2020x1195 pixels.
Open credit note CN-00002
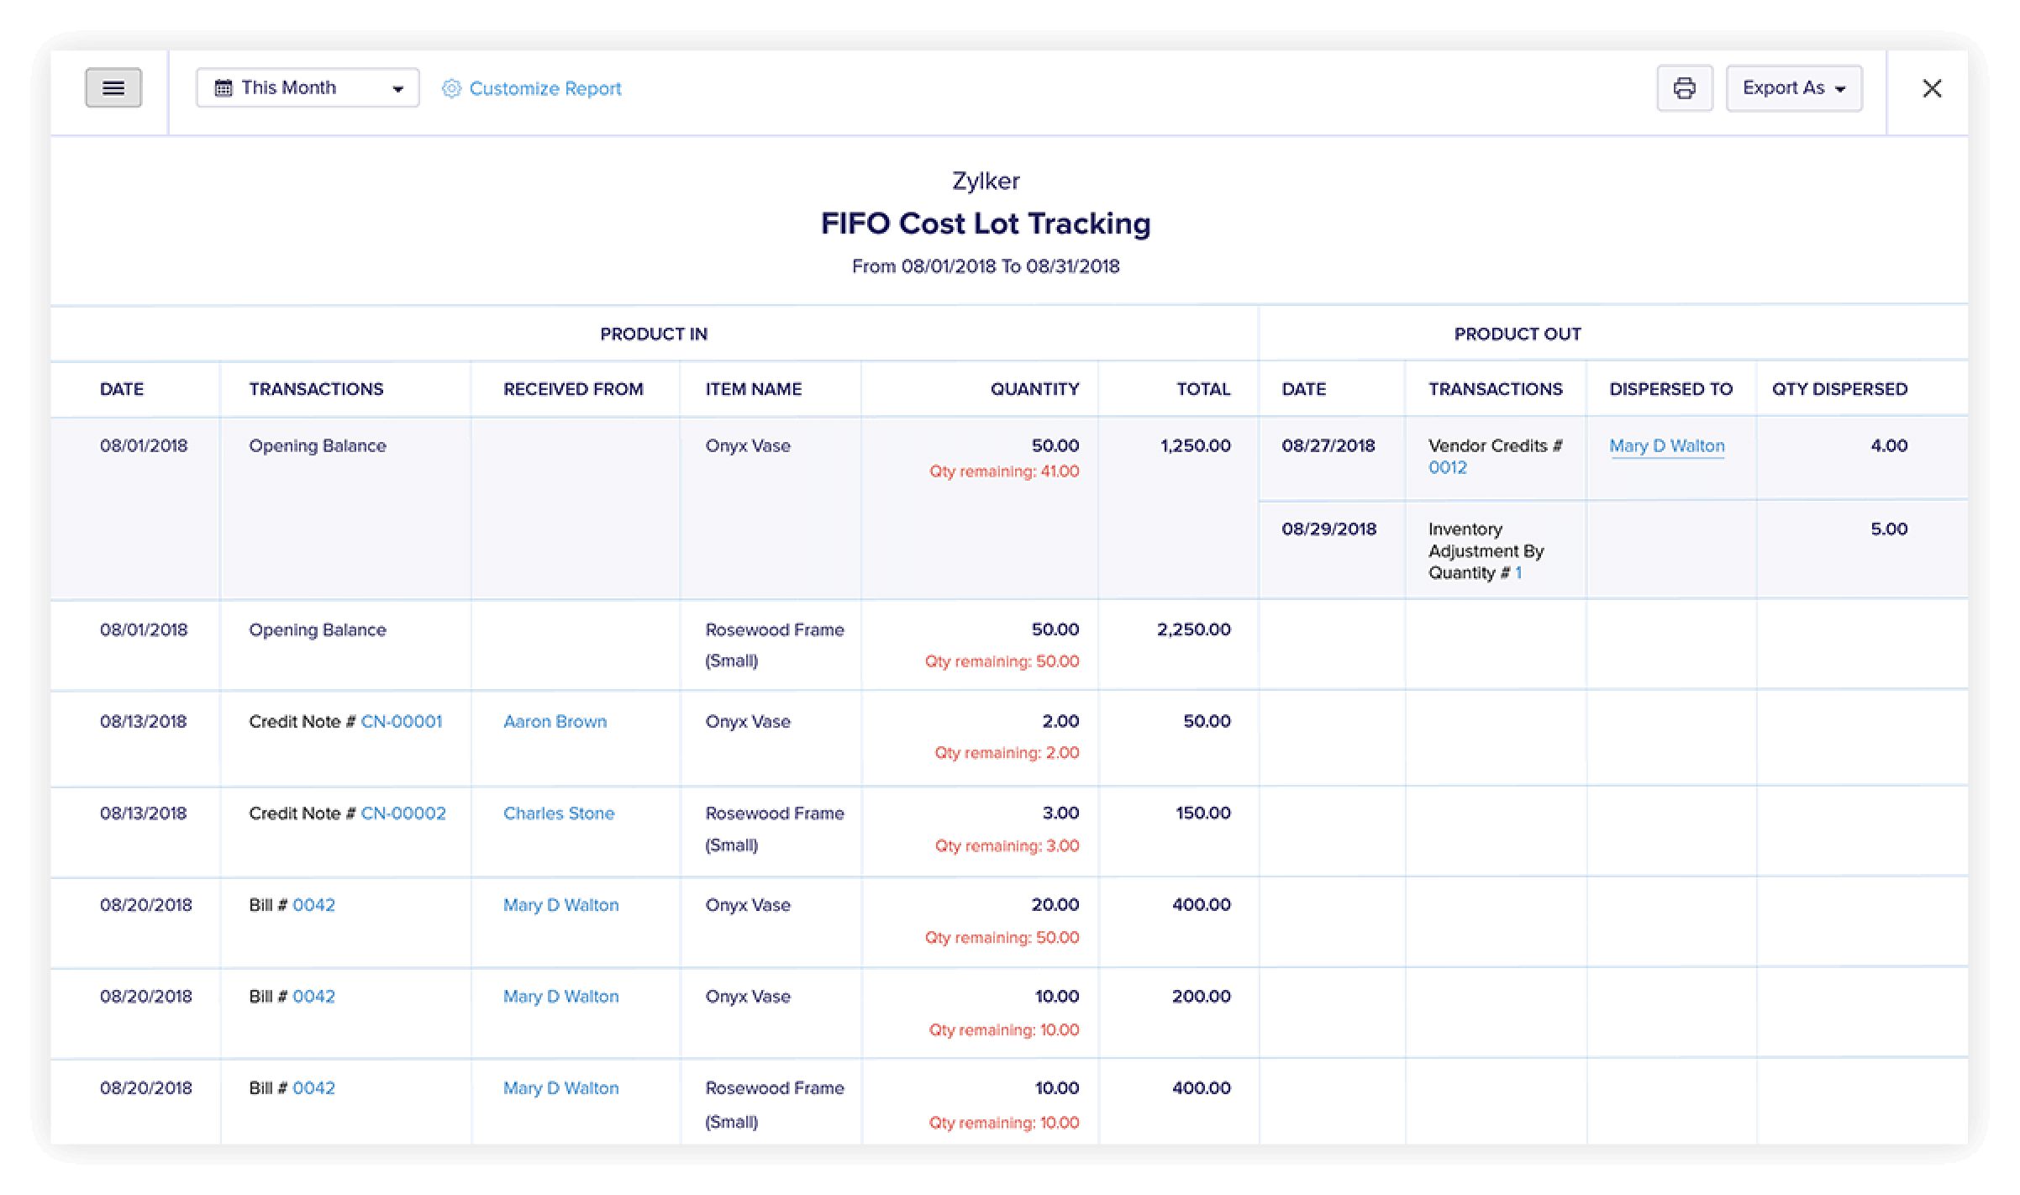(x=402, y=813)
